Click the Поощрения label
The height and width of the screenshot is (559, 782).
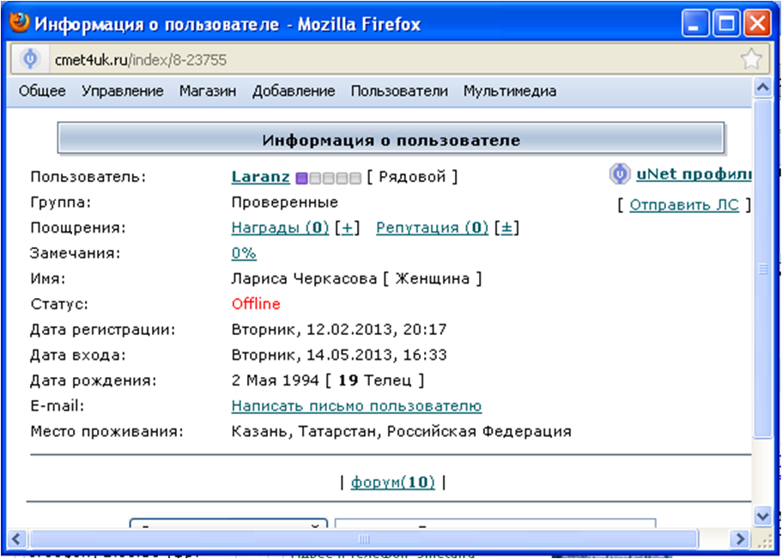pos(78,228)
